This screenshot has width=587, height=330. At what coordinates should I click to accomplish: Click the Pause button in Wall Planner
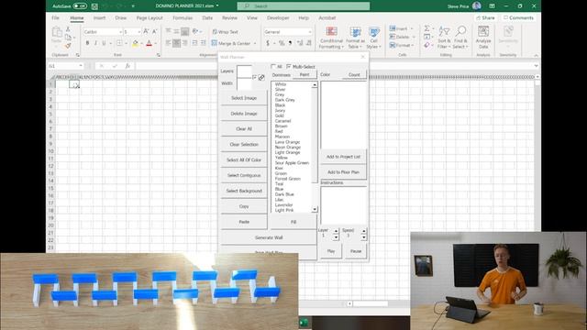pyautogui.click(x=356, y=251)
